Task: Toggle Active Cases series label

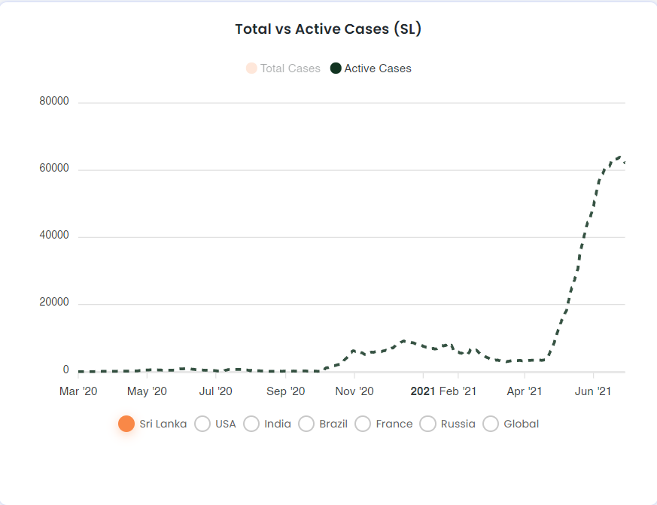Action: click(x=378, y=68)
